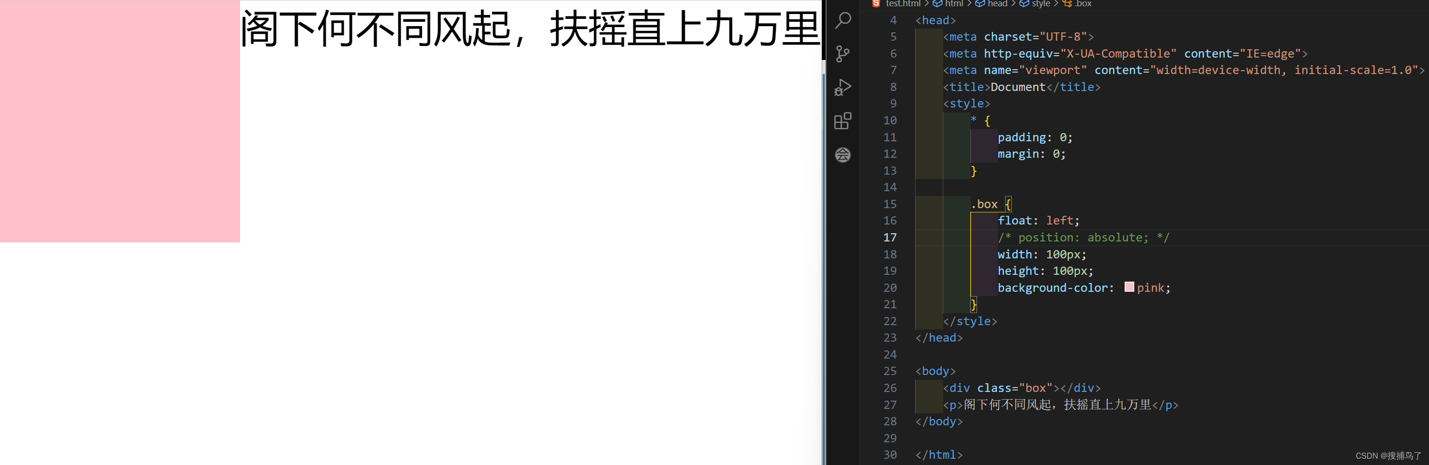
Task: Click the closing '</style>' tag
Action: tap(970, 321)
